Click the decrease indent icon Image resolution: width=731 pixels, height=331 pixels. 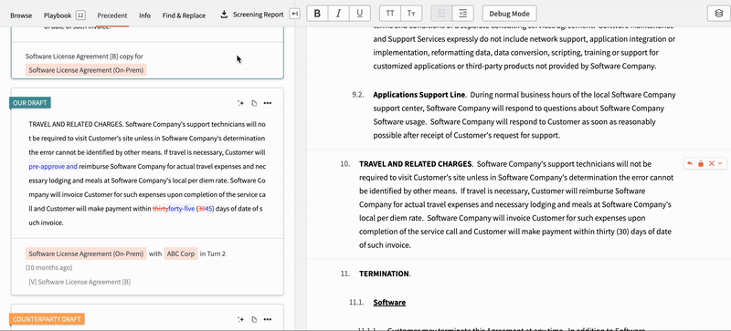point(441,14)
